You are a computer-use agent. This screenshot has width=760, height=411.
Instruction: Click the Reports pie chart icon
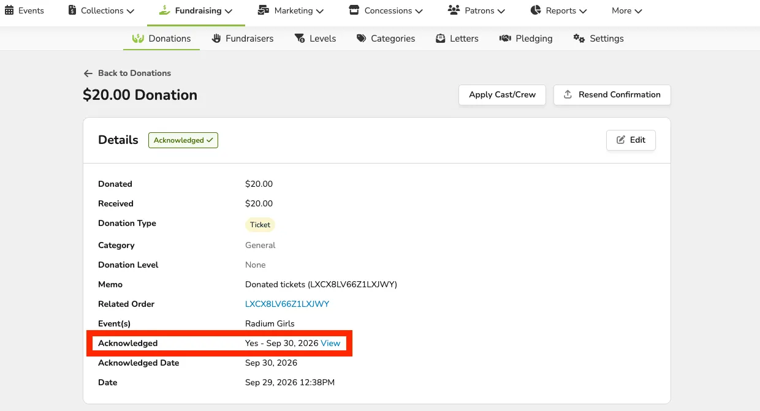(536, 10)
